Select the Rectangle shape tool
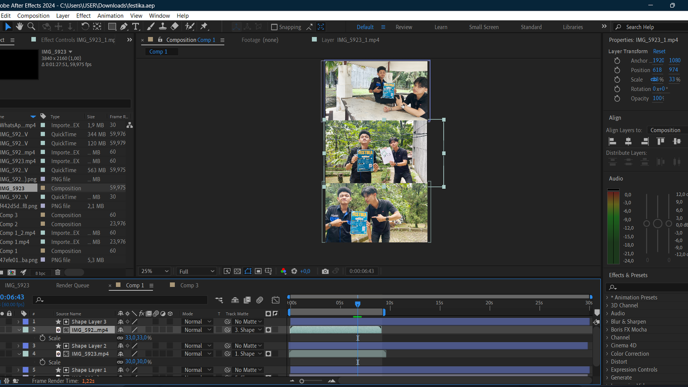This screenshot has width=688, height=387. [x=112, y=27]
